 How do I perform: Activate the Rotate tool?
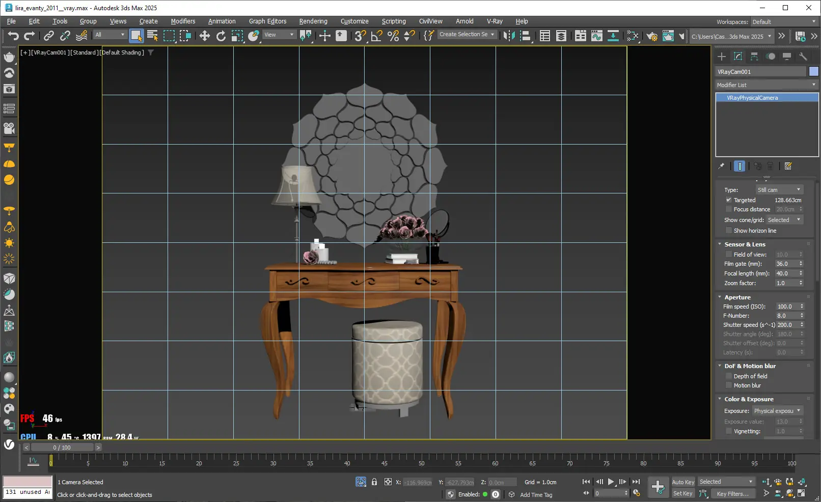[x=221, y=36]
